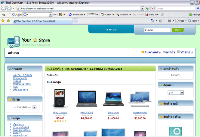This screenshot has width=200, height=137.
Task: Select the Thai OpenCart 1.3.2 browser tab
Action: coord(42,21)
